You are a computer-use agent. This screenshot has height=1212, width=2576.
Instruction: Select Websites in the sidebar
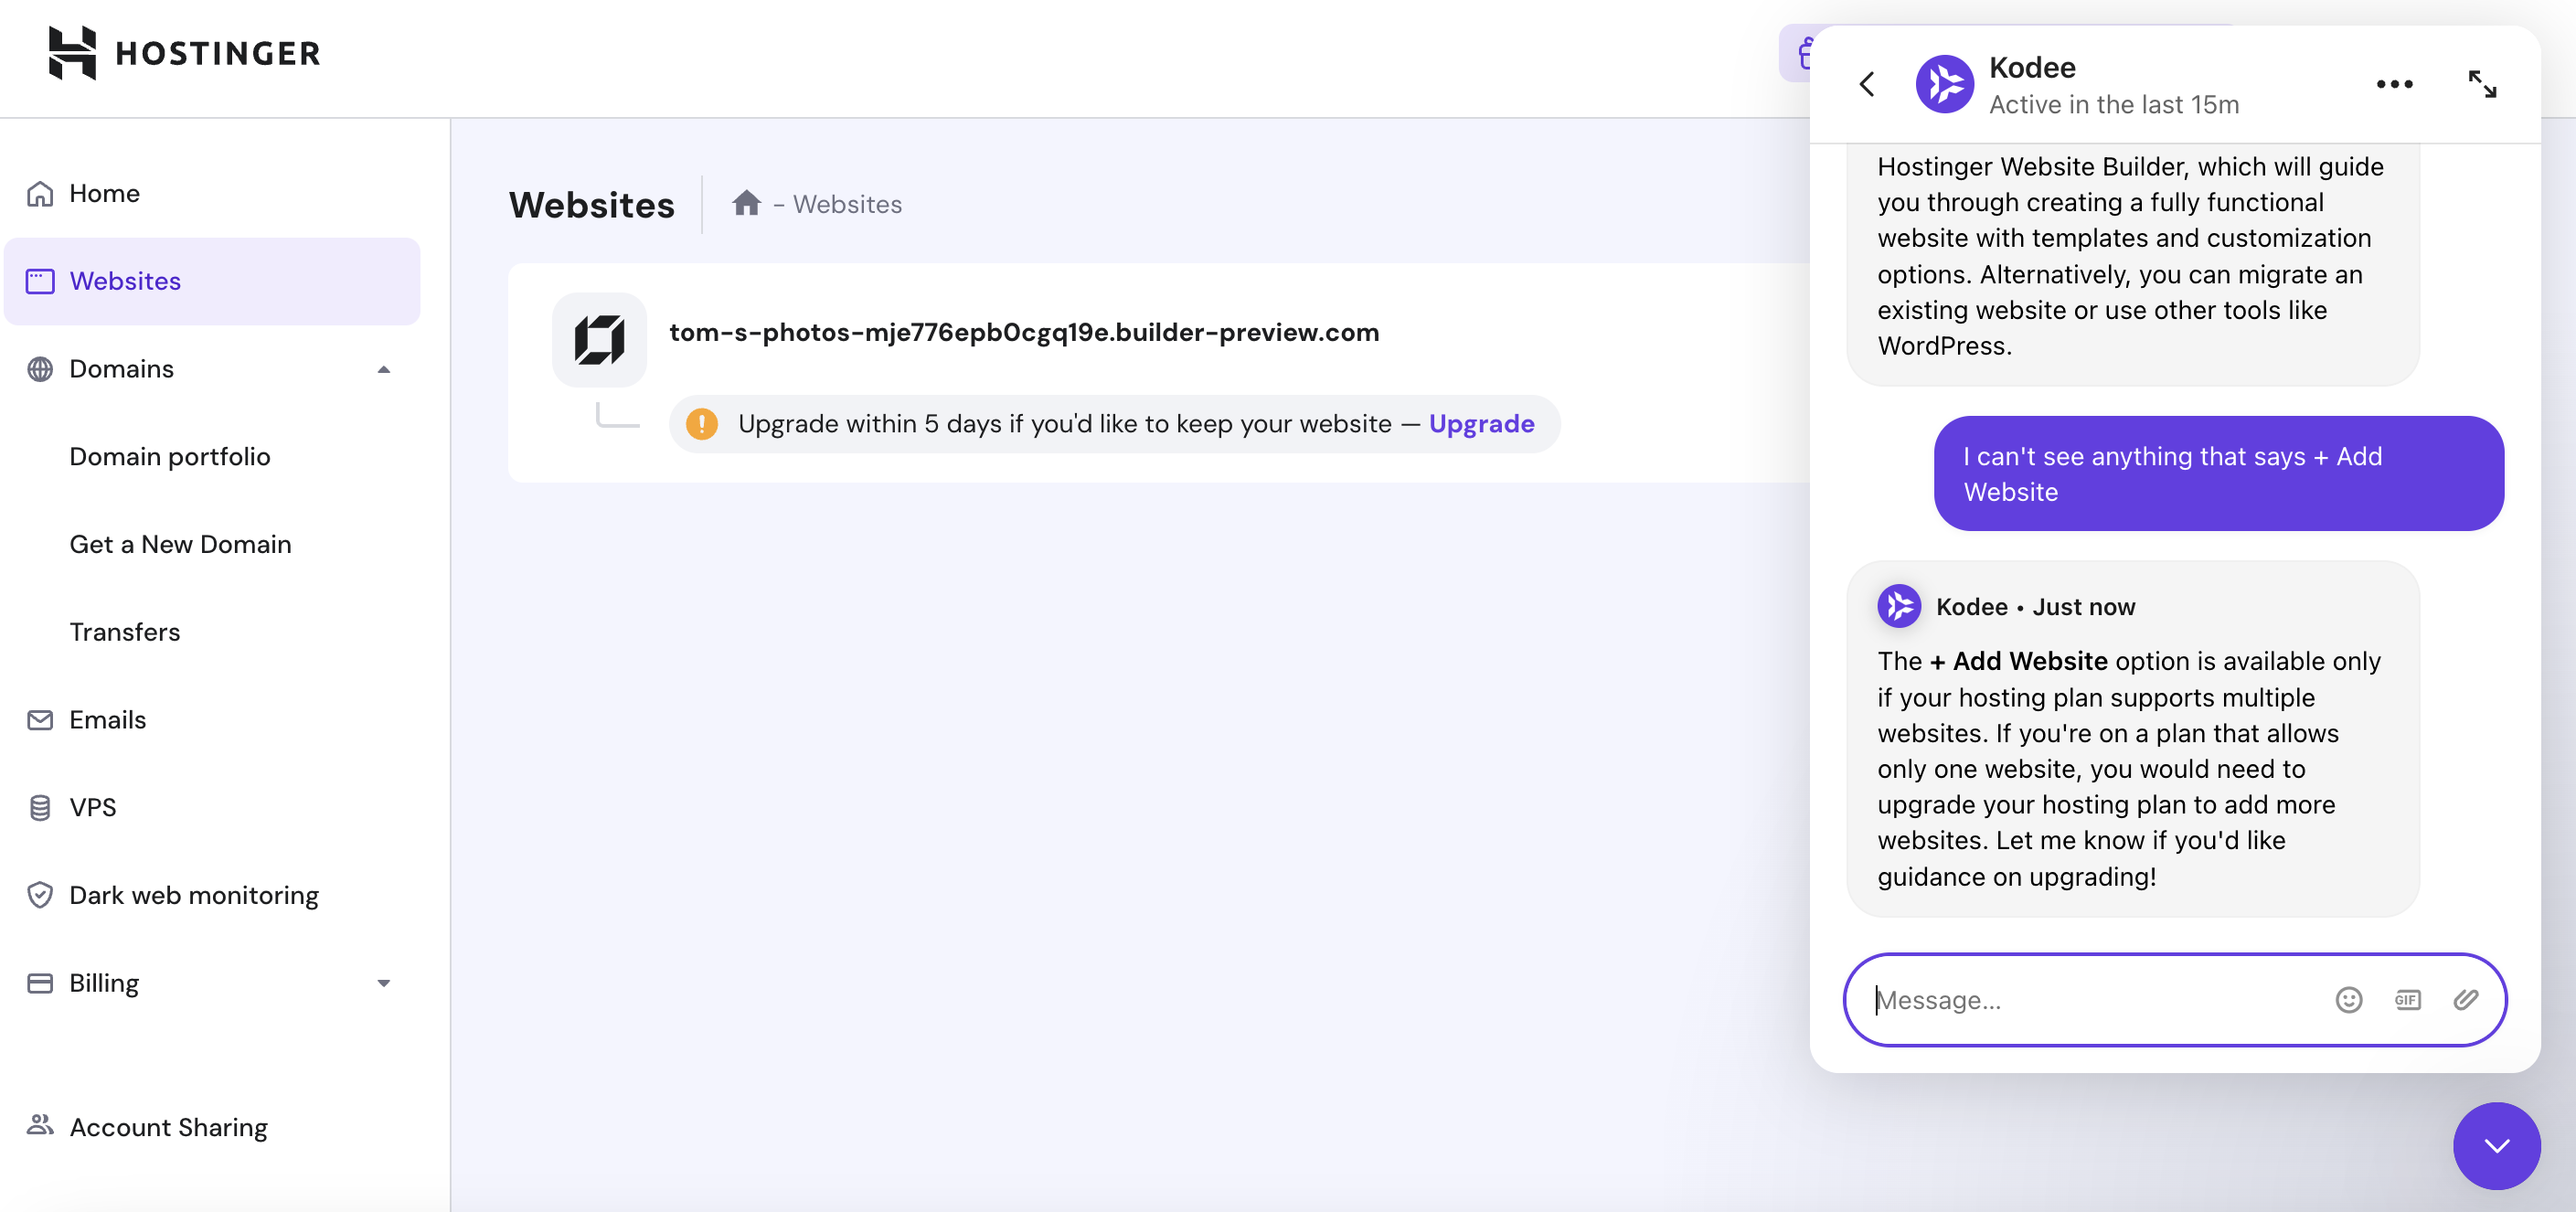click(x=212, y=281)
